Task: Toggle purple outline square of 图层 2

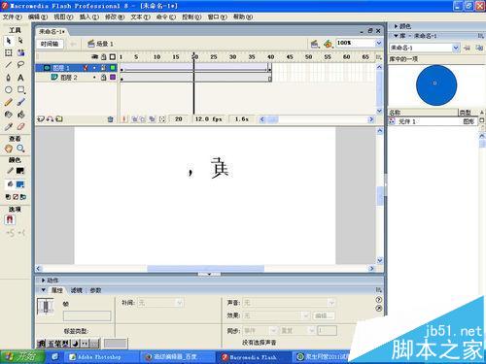Action: coord(113,78)
